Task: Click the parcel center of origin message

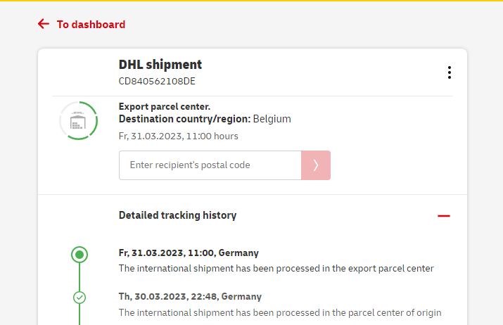Action: 279,312
